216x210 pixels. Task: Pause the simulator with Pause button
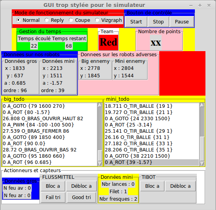click(x=182, y=22)
